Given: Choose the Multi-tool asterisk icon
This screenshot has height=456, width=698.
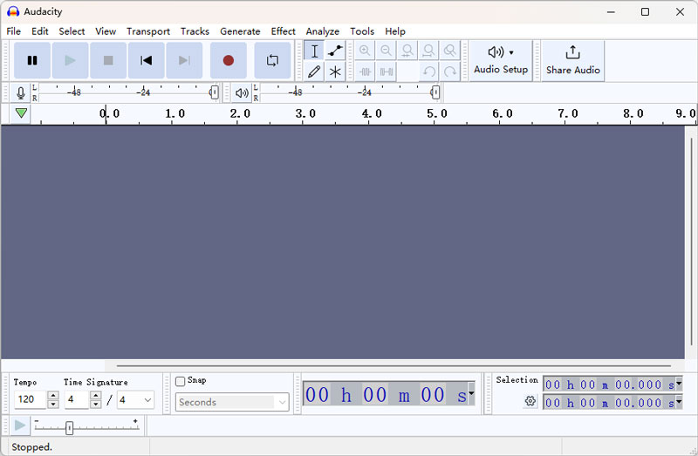Looking at the screenshot, I should pos(335,71).
